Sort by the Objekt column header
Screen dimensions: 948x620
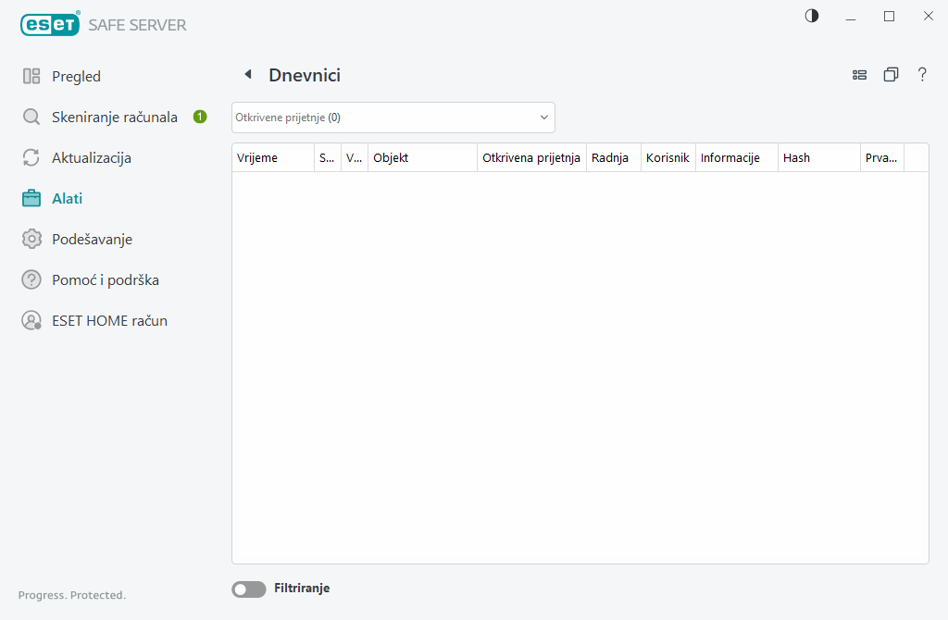pos(421,158)
